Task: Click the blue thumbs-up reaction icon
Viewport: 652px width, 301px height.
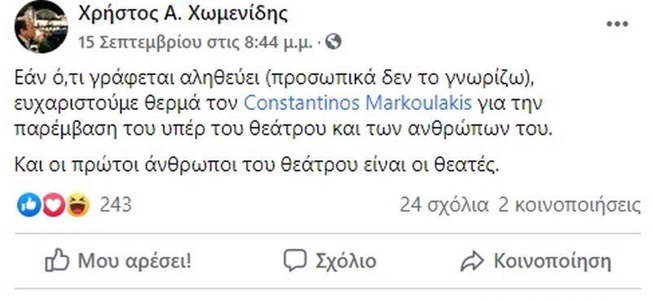Action: pyautogui.click(x=29, y=205)
